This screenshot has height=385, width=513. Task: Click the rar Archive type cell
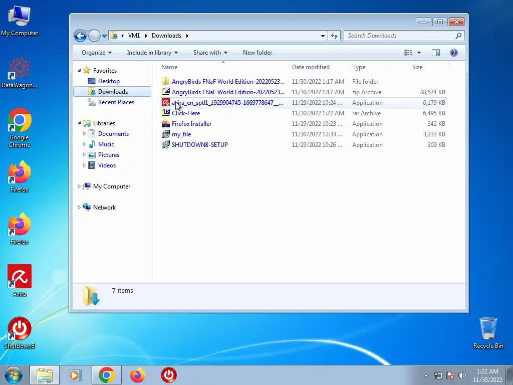tap(366, 113)
